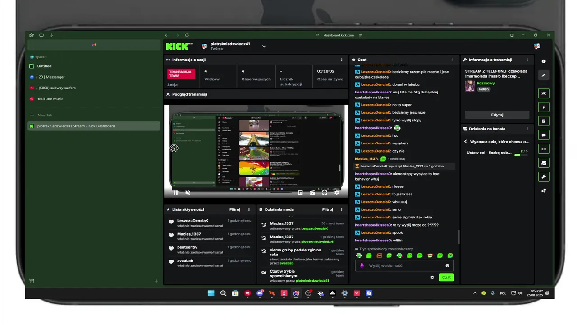Switch to the (5000) subway surfers tab

pos(94,88)
